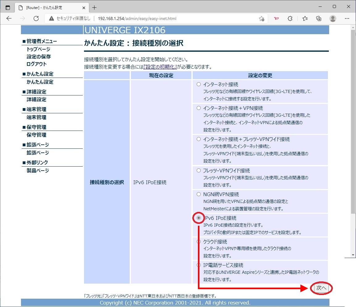Image resolution: width=356 pixels, height=307 pixels.
Task: Open the tab actions menu icon
Action: (x=8, y=7)
